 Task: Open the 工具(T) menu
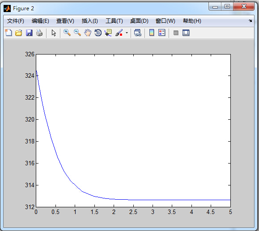tap(114, 21)
